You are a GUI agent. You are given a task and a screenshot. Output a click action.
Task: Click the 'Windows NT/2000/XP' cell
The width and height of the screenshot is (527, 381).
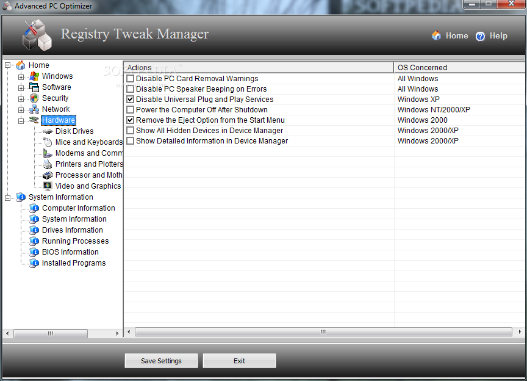434,110
